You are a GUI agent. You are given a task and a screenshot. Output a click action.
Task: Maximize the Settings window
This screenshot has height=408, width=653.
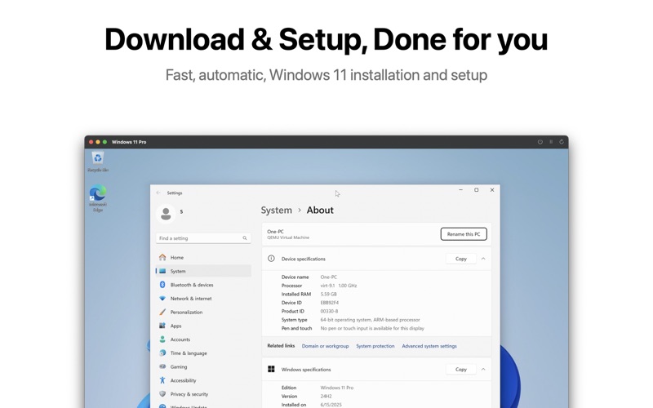click(x=477, y=190)
